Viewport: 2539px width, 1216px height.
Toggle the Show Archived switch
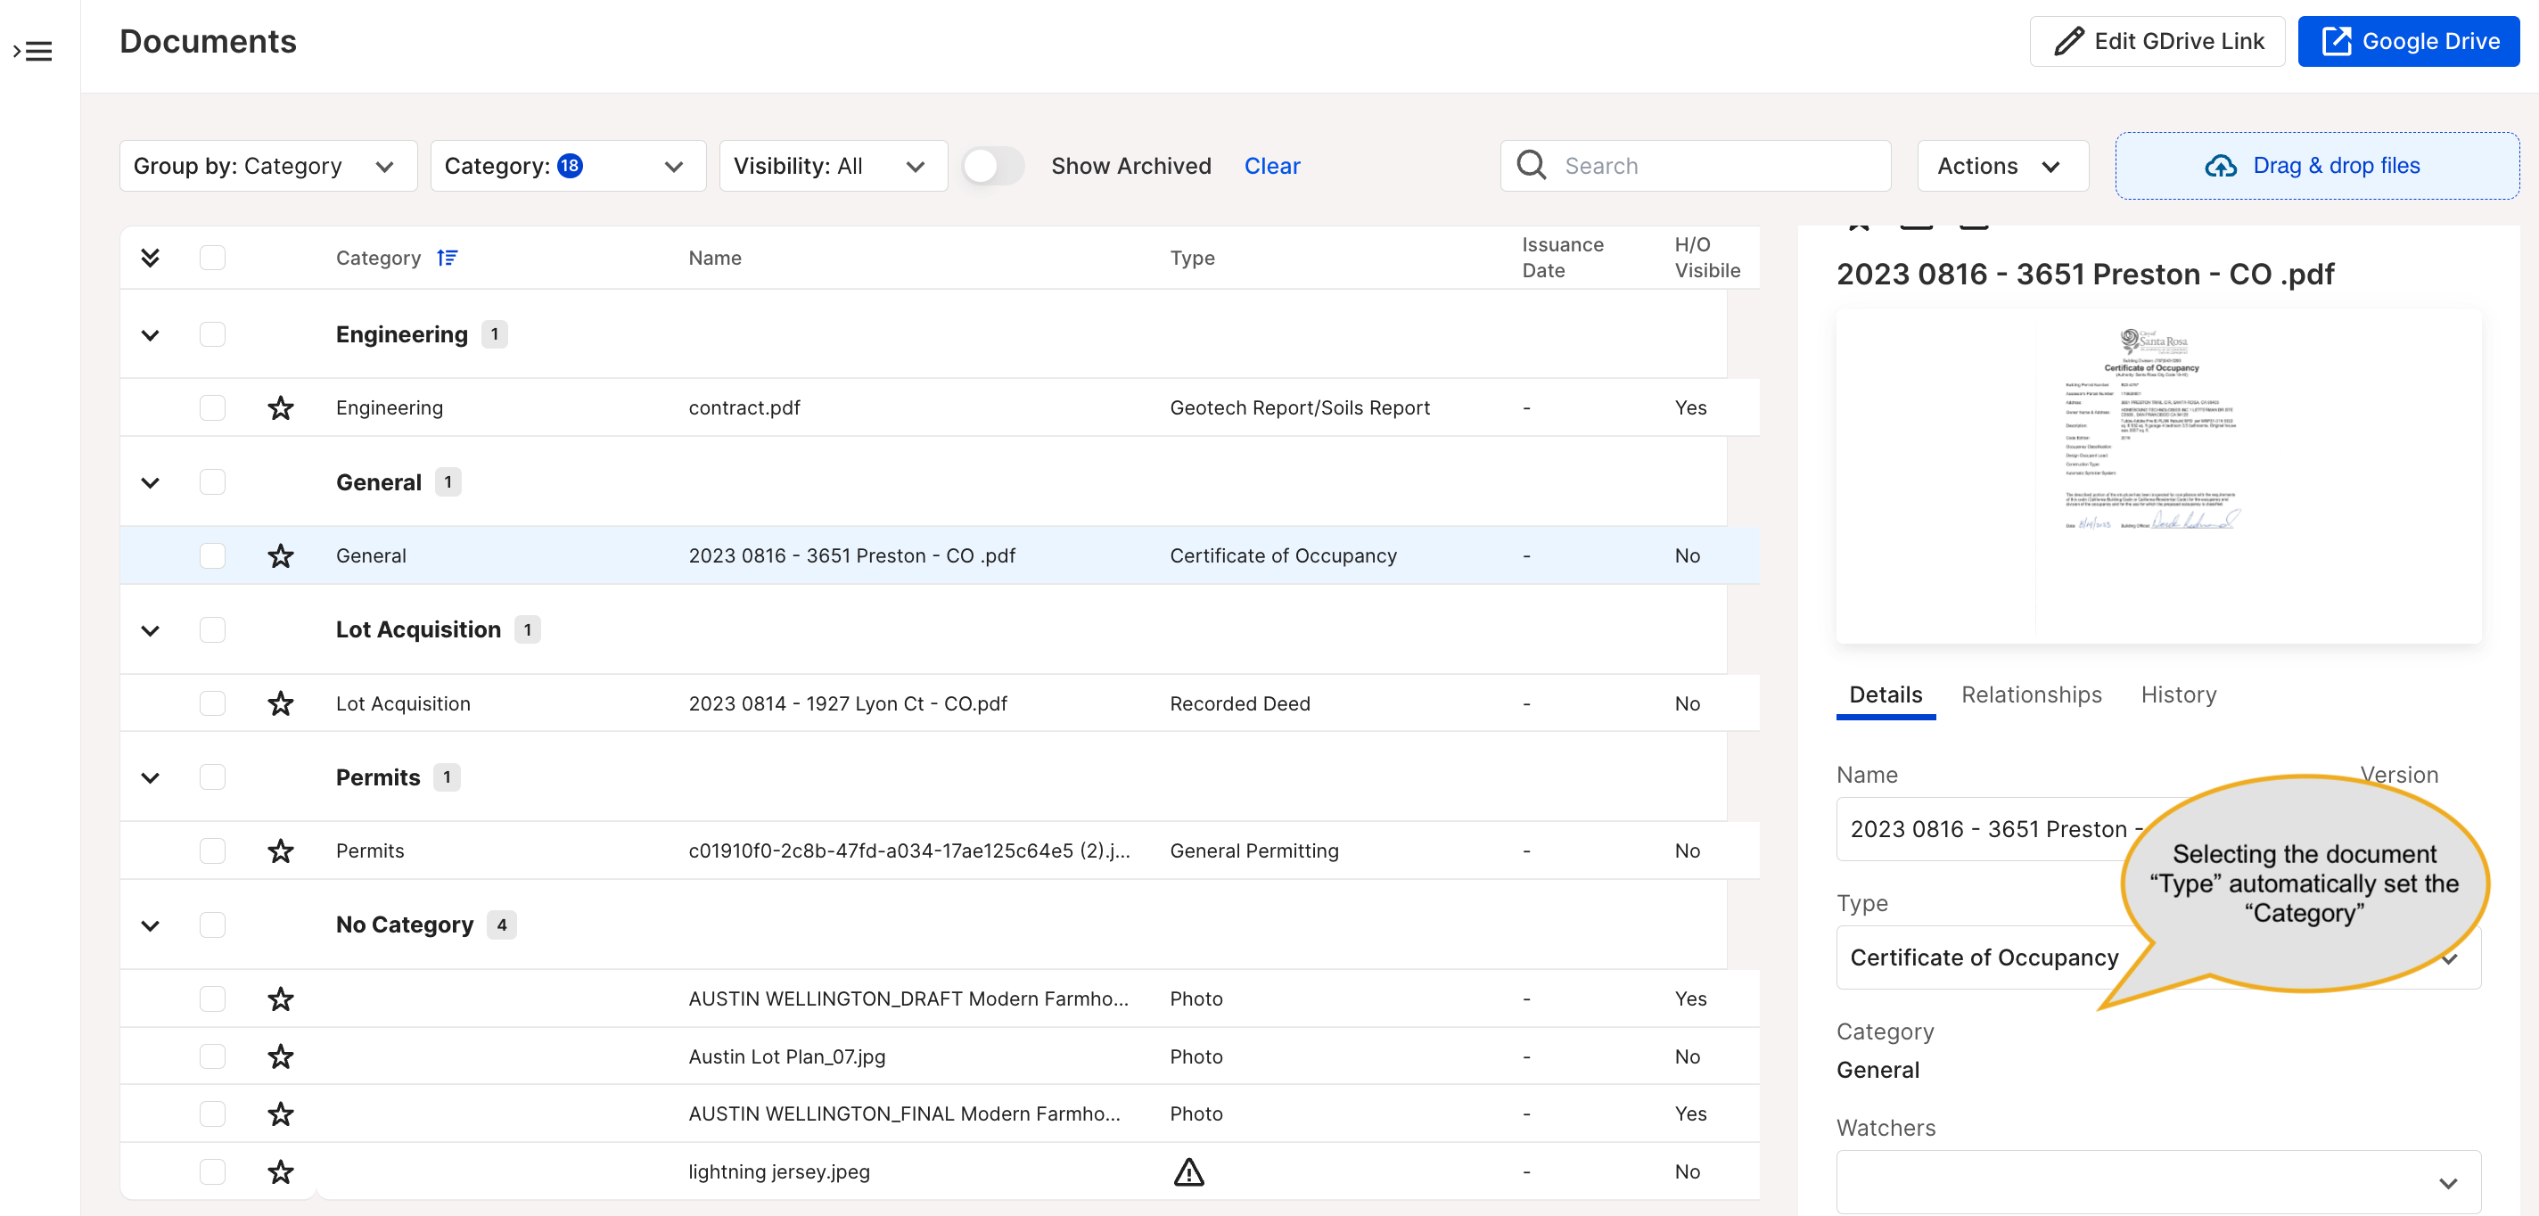click(992, 166)
